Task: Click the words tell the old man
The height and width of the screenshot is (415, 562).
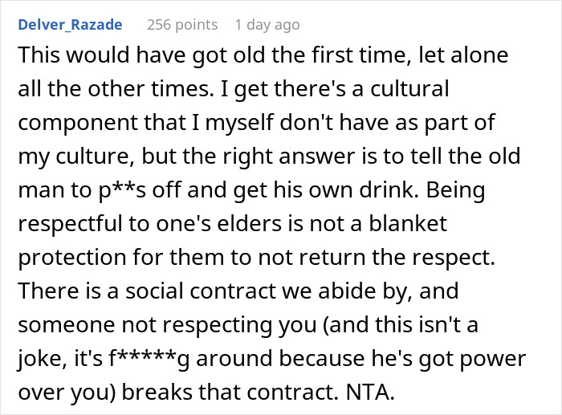Action: coord(269,173)
